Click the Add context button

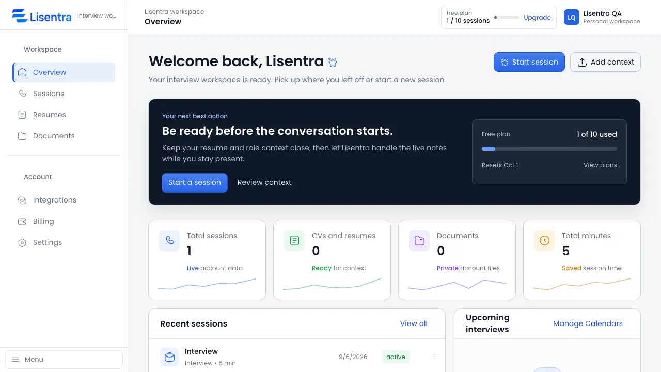605,62
